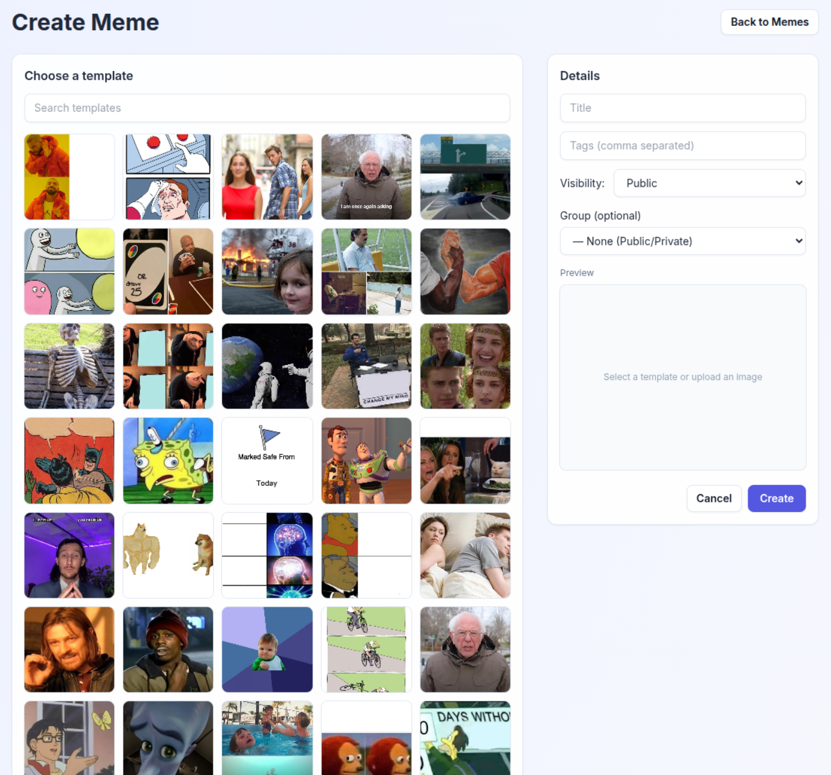Choose the astronaut 'Always Has Been' template

click(267, 366)
